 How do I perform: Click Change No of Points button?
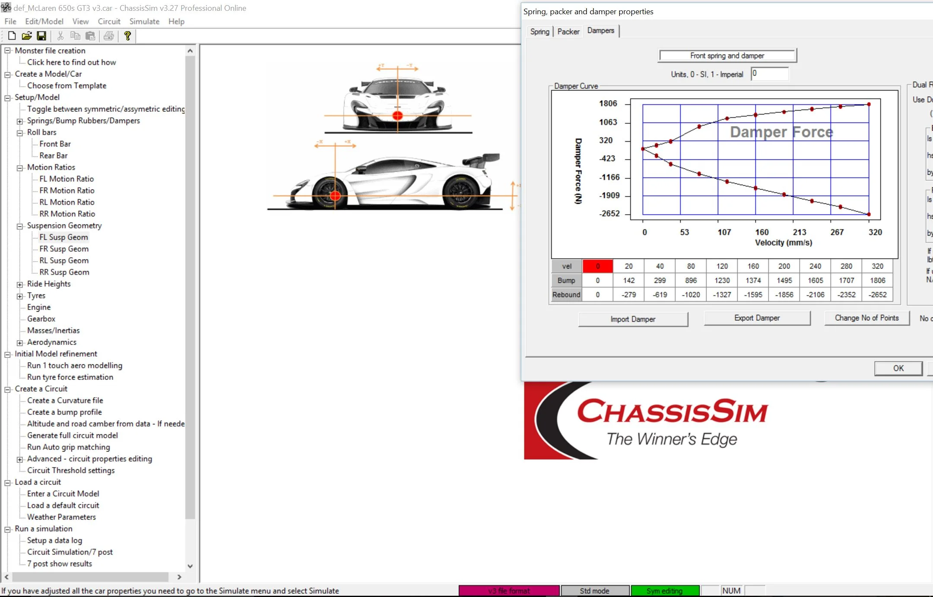(x=867, y=318)
